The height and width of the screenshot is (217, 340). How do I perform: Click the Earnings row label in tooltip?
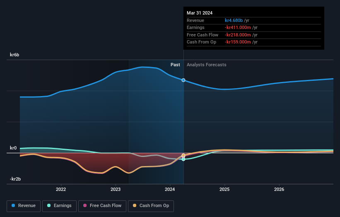tap(195, 27)
